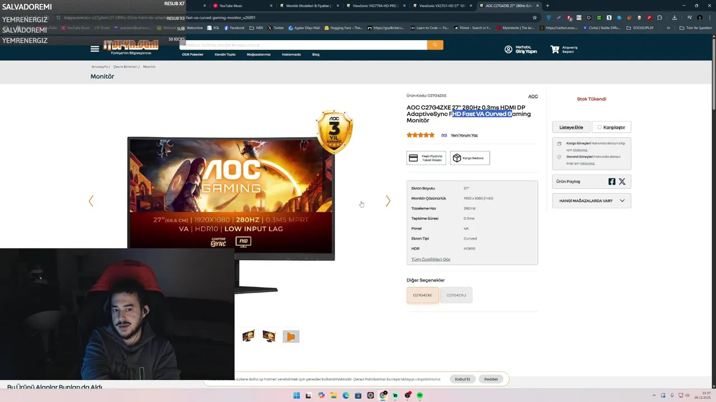Open Microsoft Edge from the taskbar
This screenshot has width=716, height=402.
coord(346,395)
